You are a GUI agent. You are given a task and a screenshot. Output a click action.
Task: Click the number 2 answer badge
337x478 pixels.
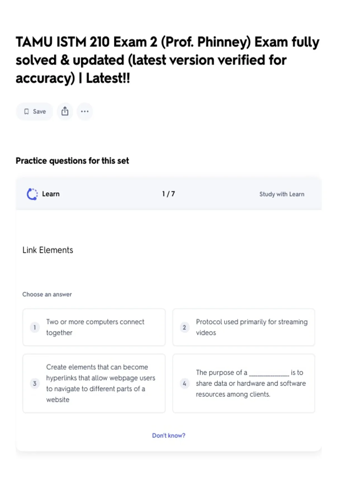pos(185,327)
